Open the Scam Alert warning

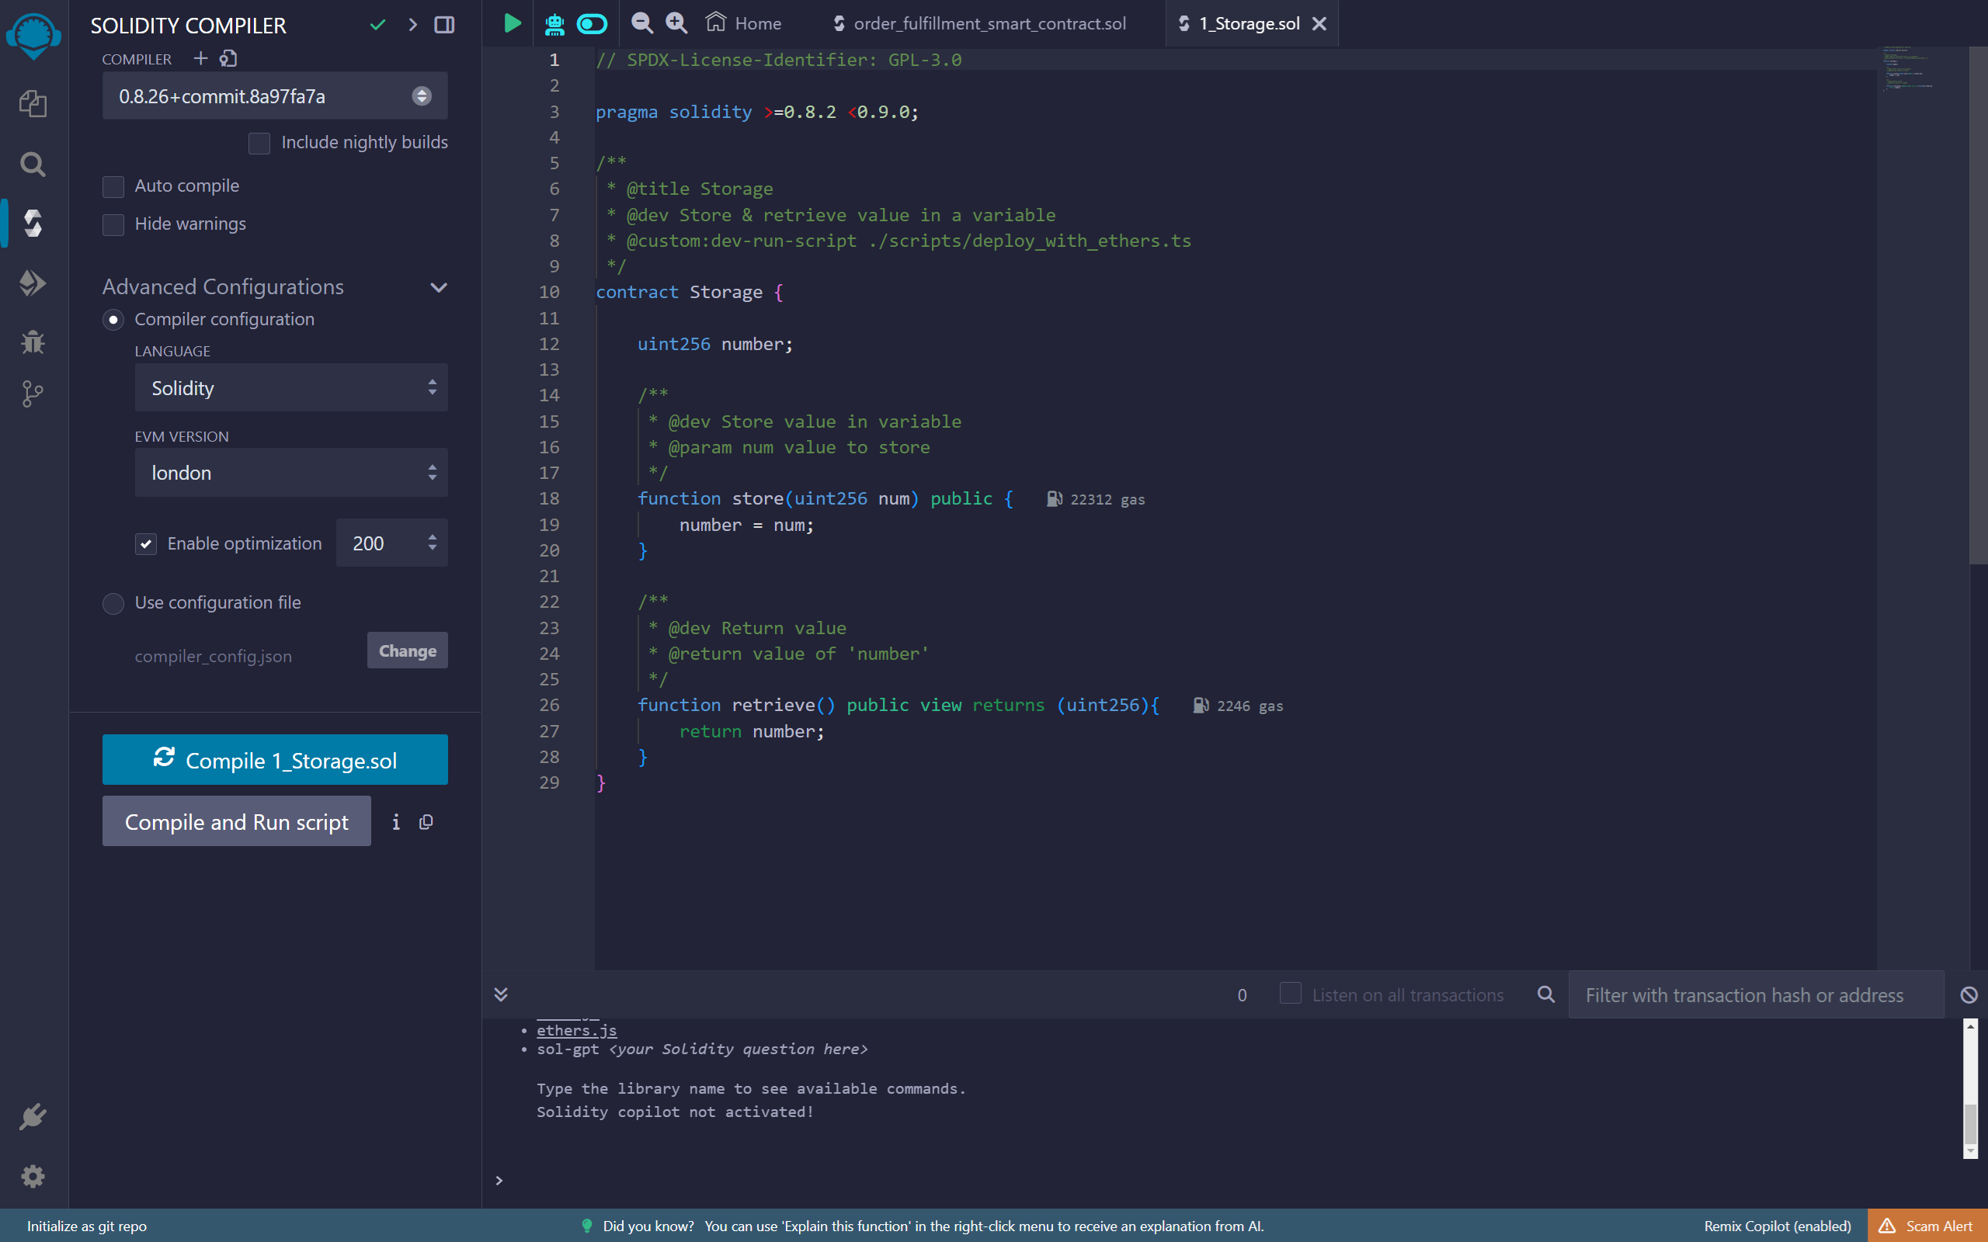coord(1927,1226)
